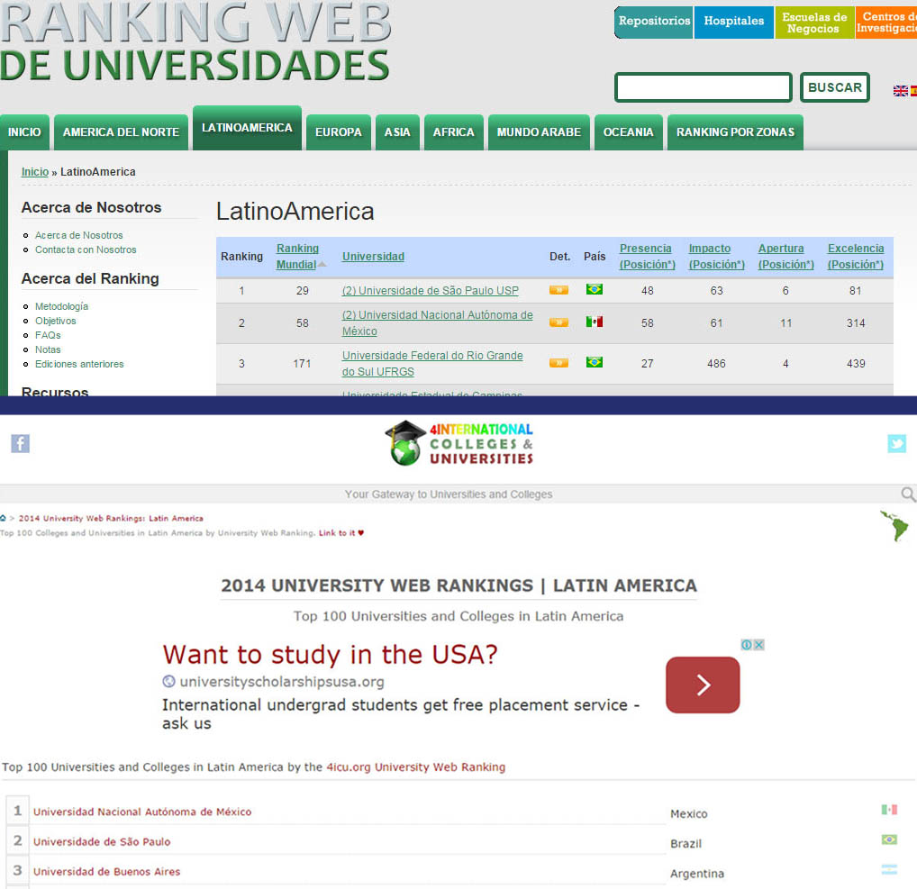The width and height of the screenshot is (917, 889).
Task: Open Facebook via the social icon
Action: (x=20, y=443)
